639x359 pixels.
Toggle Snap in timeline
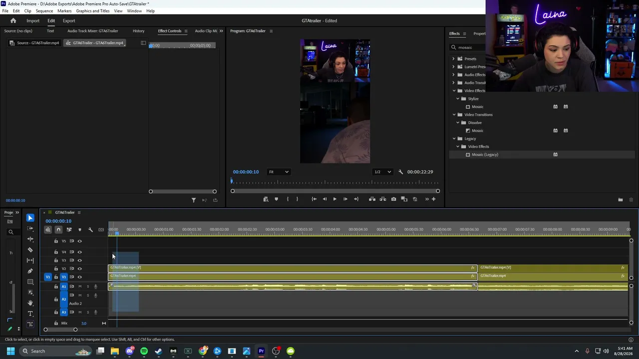coord(58,230)
